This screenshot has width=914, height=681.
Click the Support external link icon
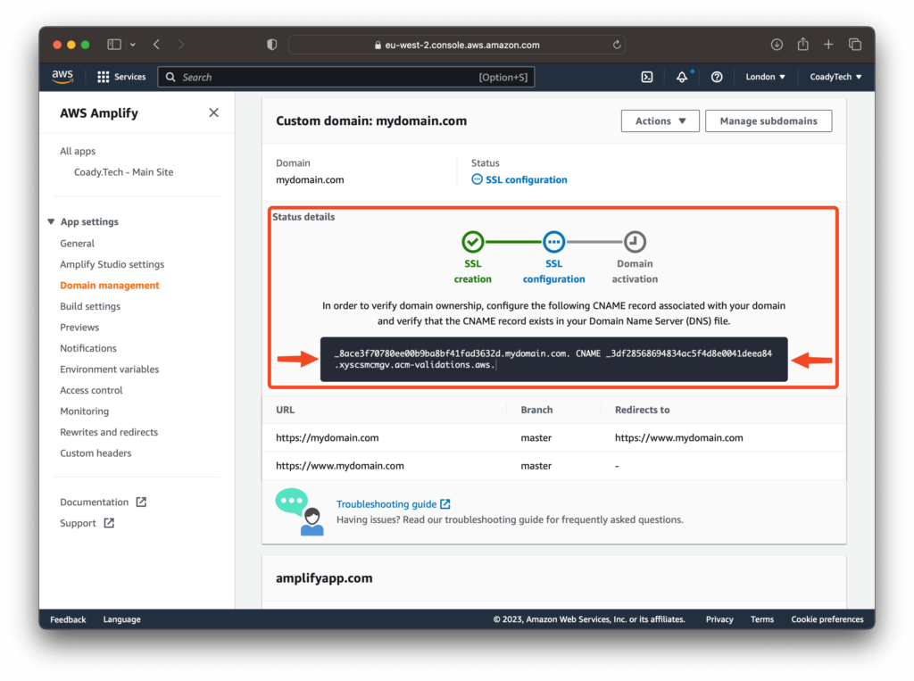click(109, 523)
